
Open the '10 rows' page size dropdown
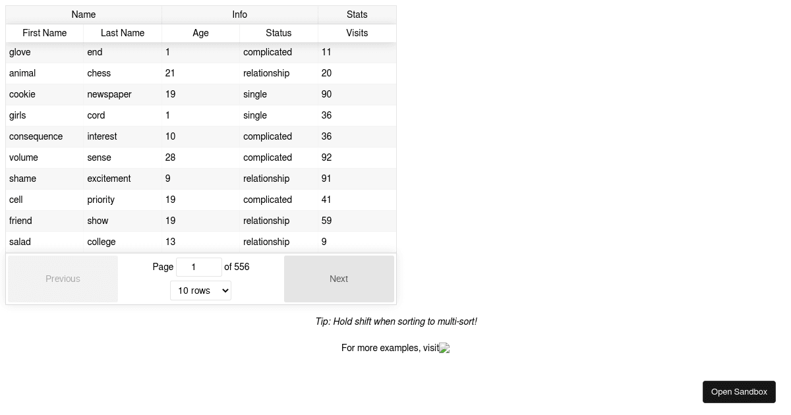(200, 290)
